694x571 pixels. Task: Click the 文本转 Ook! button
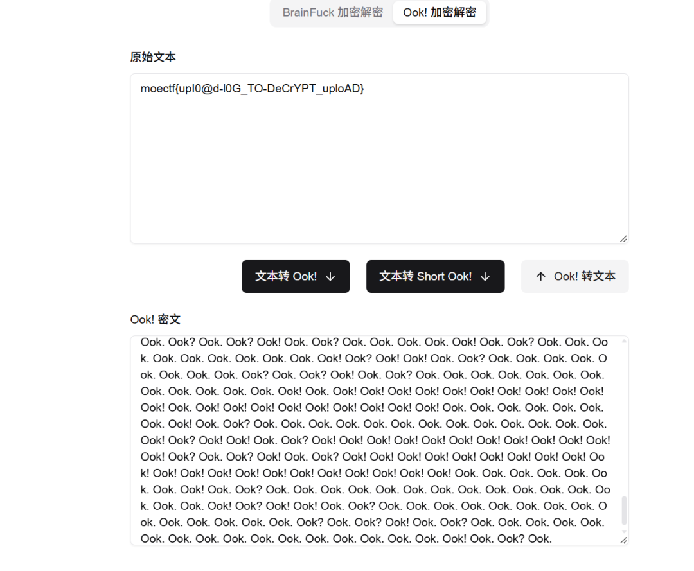296,276
